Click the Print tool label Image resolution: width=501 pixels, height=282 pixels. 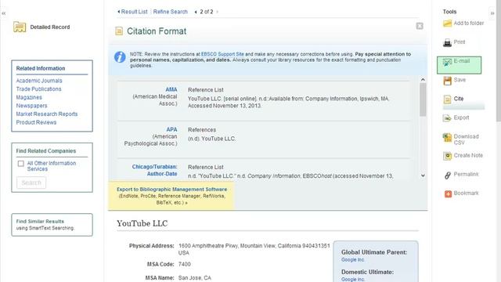460,42
